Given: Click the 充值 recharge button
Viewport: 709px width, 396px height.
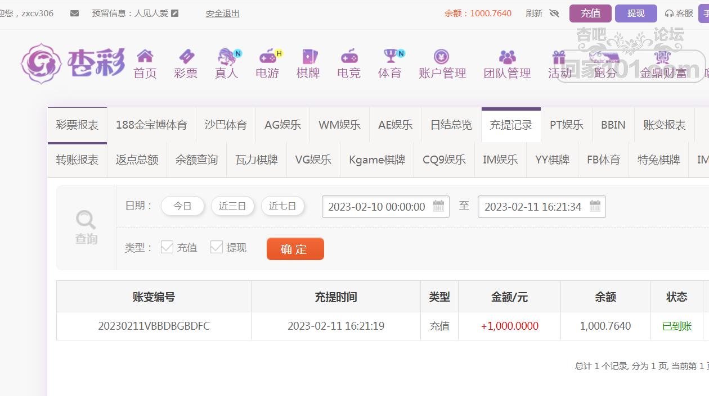Looking at the screenshot, I should click(x=590, y=13).
